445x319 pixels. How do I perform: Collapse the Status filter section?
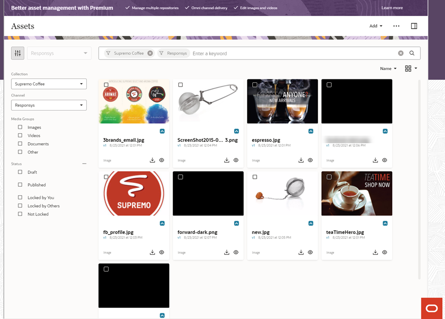tap(84, 164)
